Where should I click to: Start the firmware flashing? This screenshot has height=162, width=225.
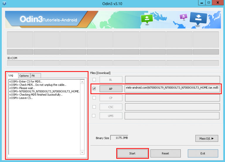point(132,154)
